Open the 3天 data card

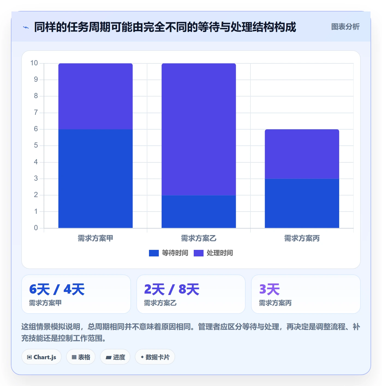tap(306, 294)
